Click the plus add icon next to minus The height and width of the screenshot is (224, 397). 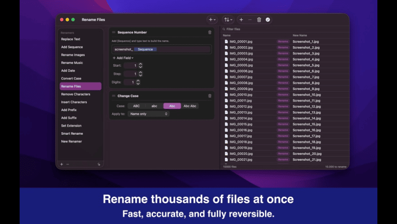241,20
